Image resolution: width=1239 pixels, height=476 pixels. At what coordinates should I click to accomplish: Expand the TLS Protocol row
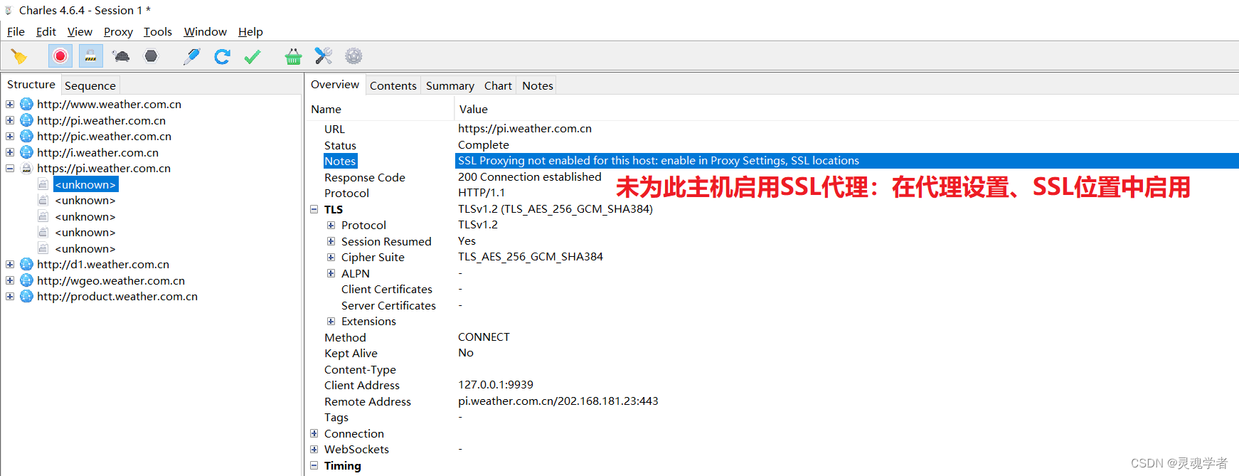(331, 225)
